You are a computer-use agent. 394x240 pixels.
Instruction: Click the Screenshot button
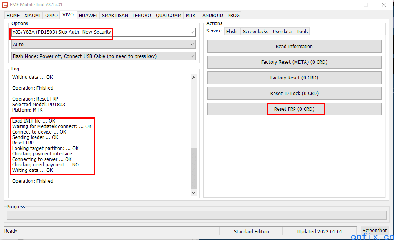pyautogui.click(x=375, y=231)
